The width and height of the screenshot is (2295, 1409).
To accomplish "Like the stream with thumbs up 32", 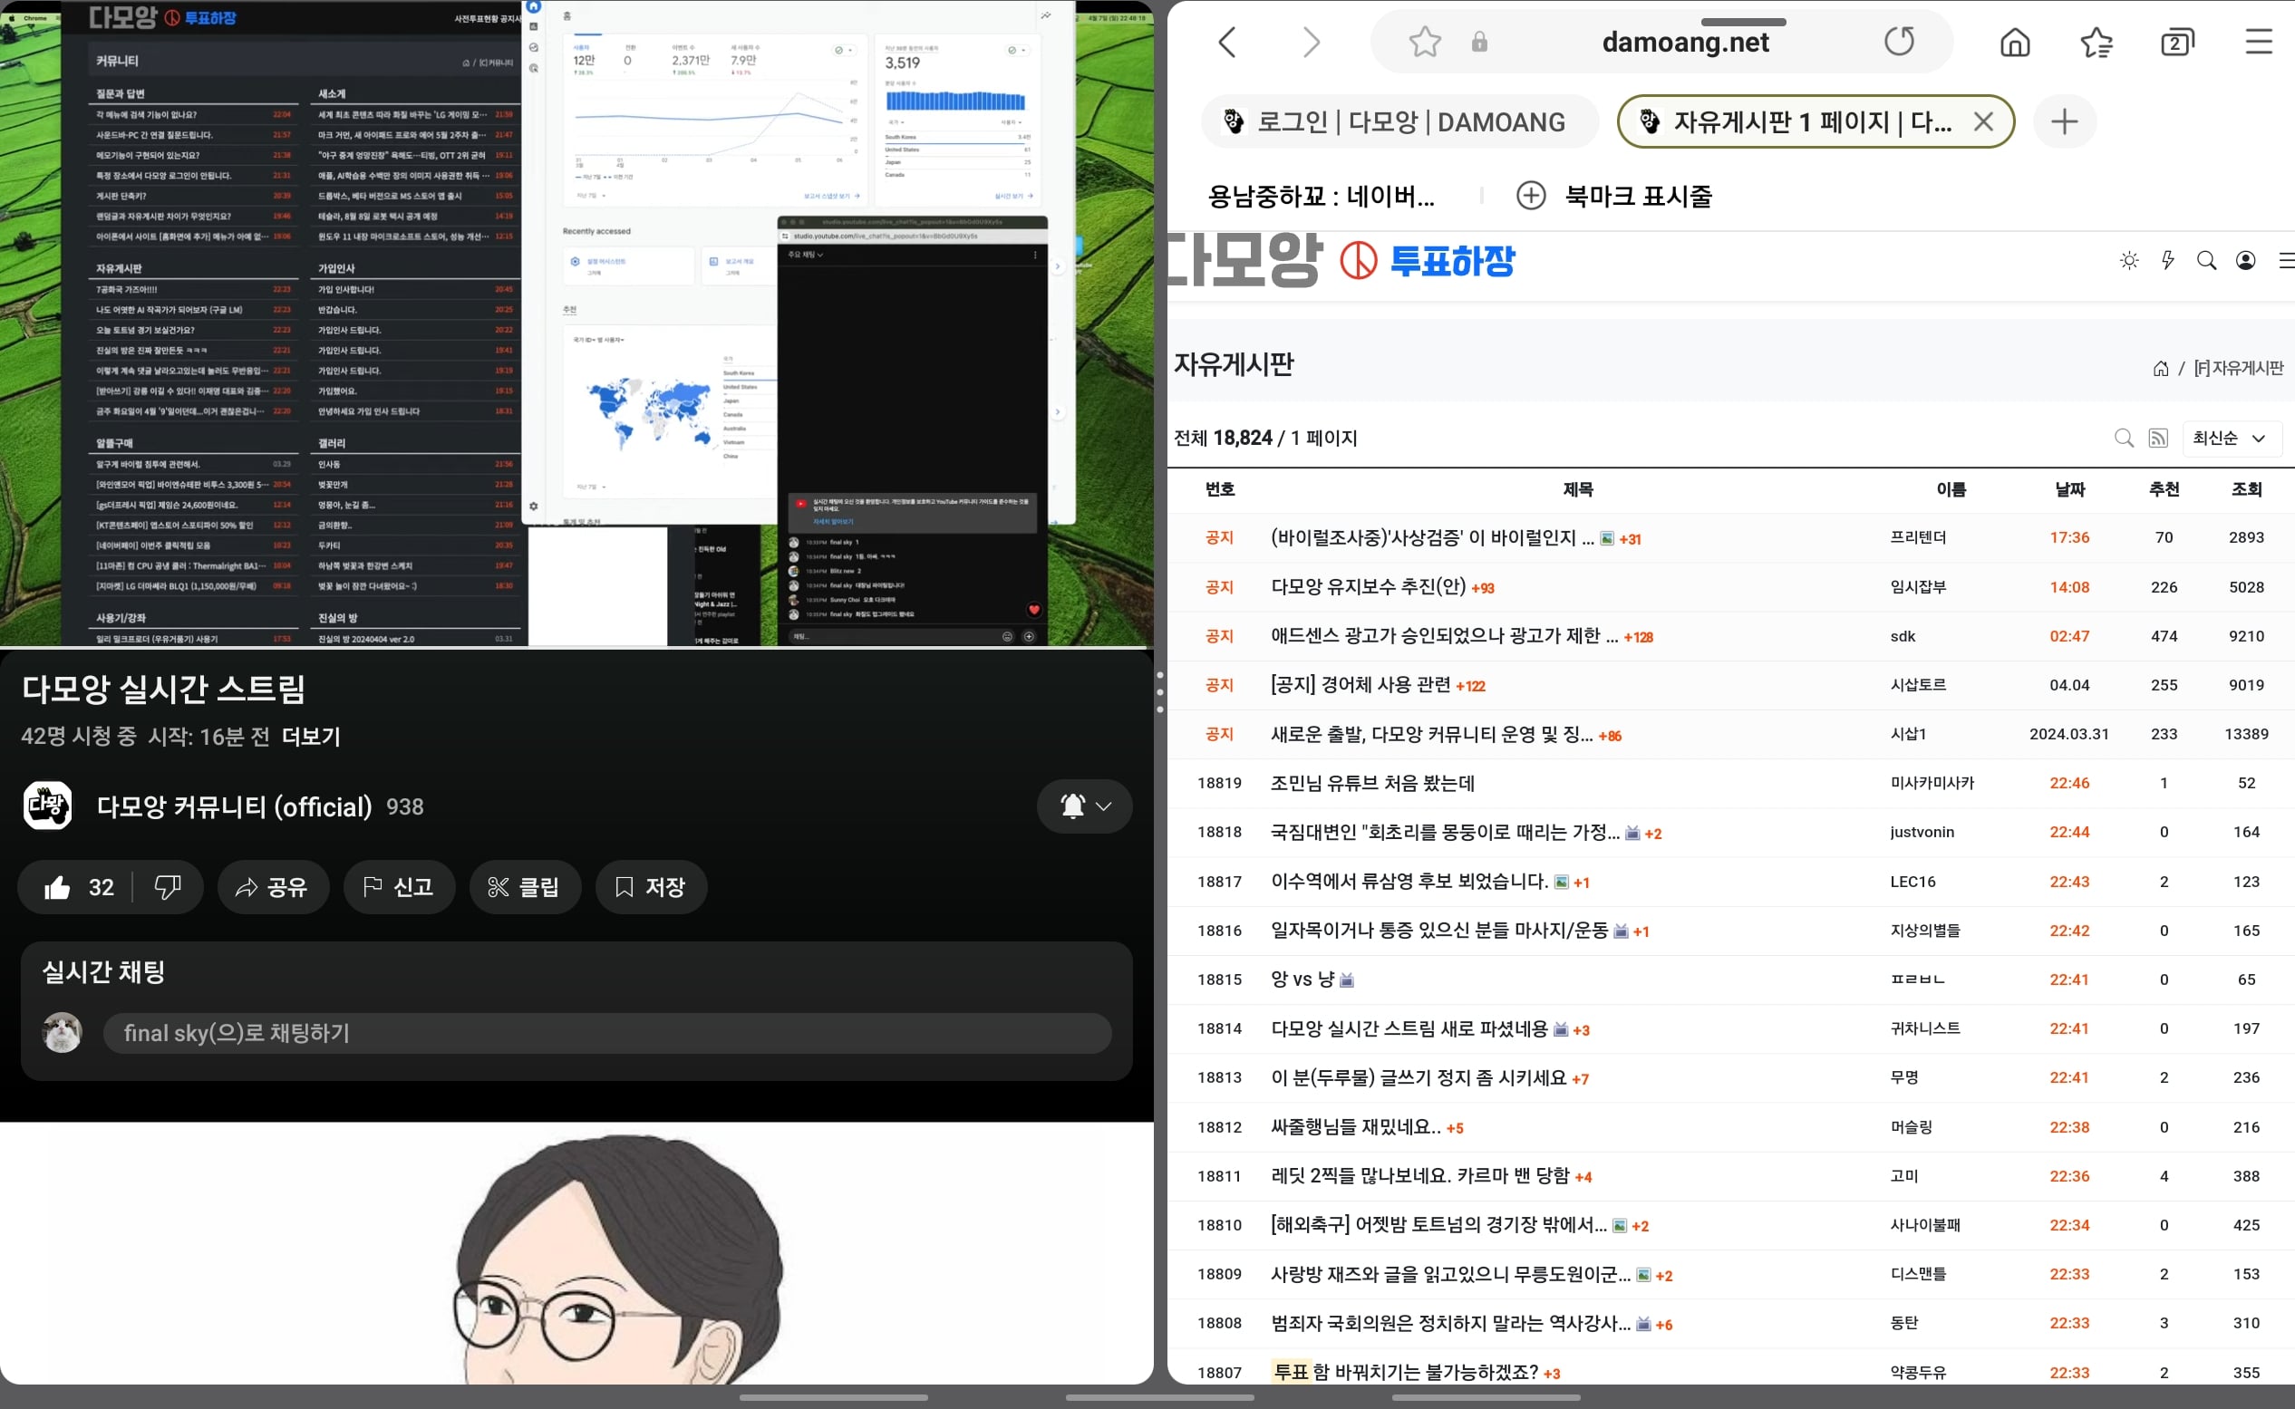I will click(x=77, y=886).
